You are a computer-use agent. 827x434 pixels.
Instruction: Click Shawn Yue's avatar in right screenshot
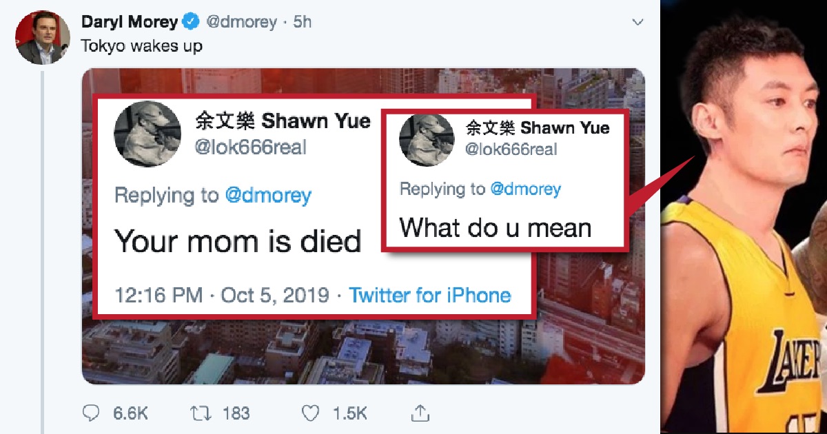coord(427,141)
